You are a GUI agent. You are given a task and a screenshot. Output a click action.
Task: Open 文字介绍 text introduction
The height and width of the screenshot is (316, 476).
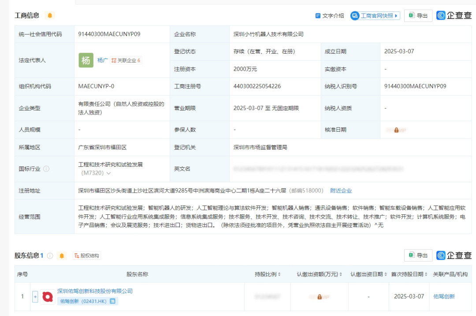329,16
